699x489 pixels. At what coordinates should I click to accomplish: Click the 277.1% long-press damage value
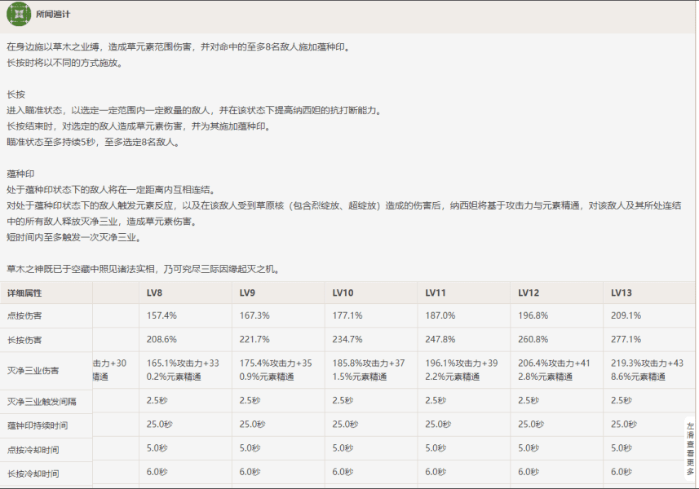626,339
